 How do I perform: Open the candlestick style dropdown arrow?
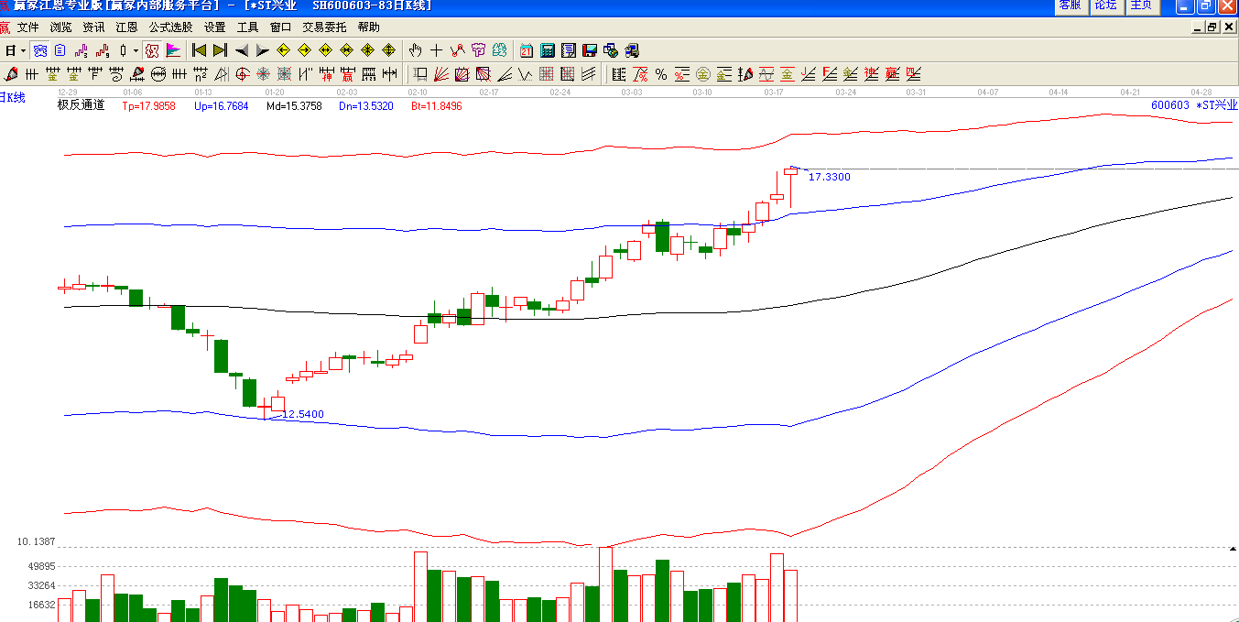pyautogui.click(x=136, y=50)
